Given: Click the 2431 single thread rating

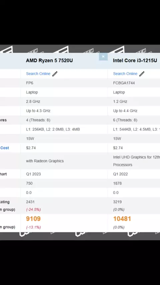Looking at the screenshot, I should click(x=30, y=202).
